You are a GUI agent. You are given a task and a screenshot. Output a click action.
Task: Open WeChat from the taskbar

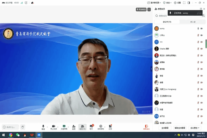(x=18, y=135)
